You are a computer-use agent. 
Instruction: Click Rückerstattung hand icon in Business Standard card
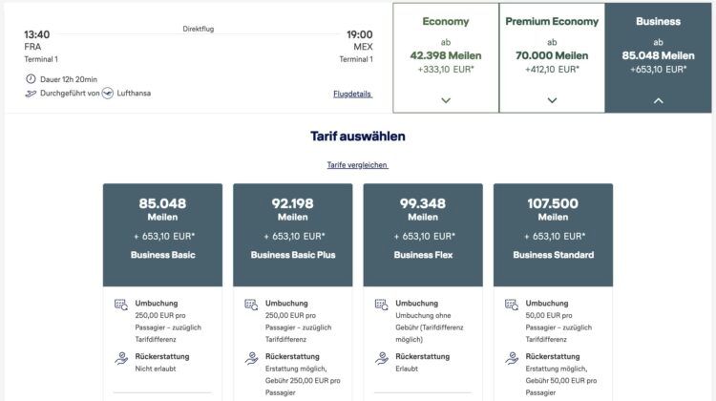510,359
